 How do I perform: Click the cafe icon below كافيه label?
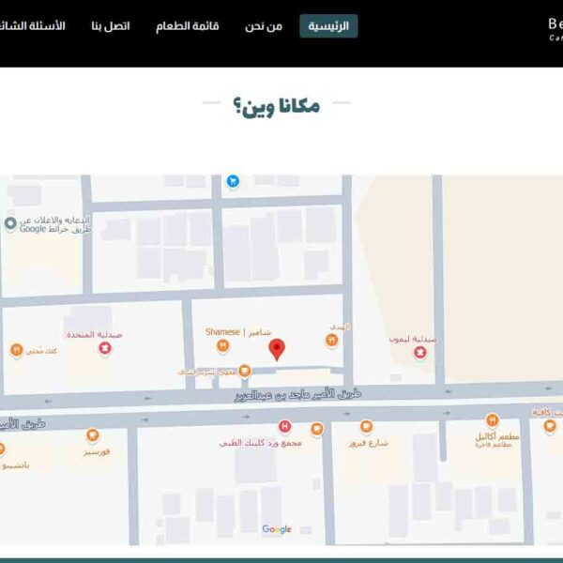pos(550,426)
